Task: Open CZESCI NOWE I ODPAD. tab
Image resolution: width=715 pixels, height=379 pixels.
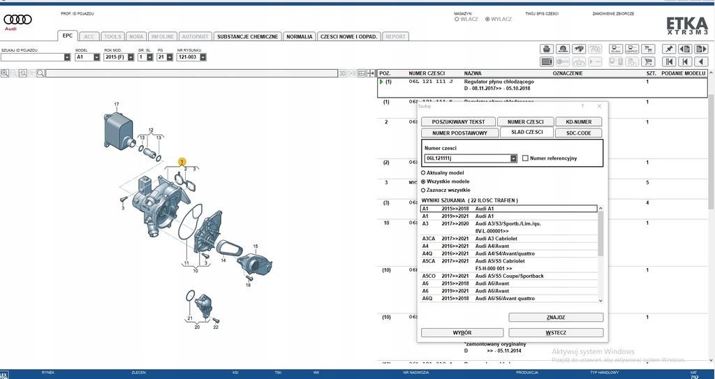Action: (x=348, y=36)
